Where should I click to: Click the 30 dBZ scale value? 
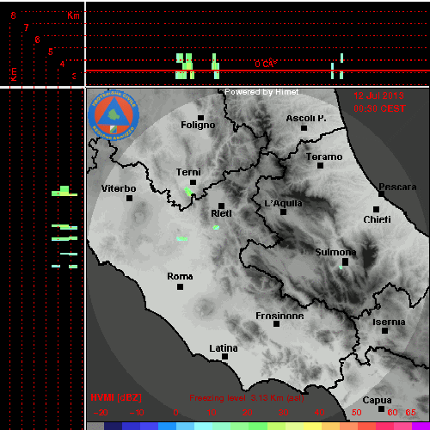pyautogui.click(x=283, y=413)
